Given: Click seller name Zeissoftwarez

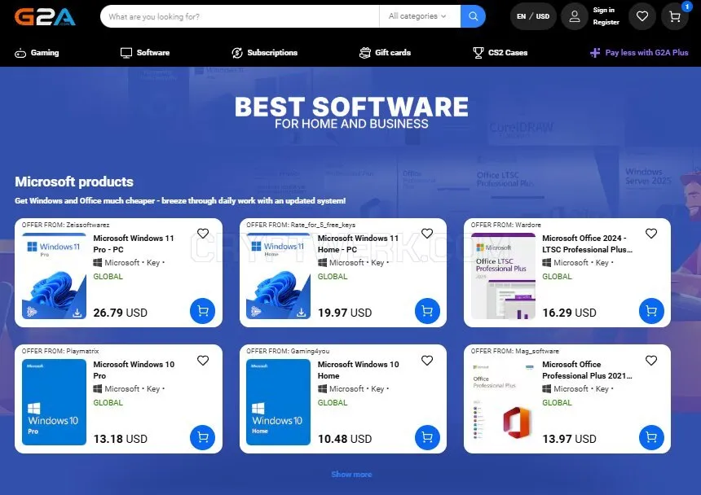Looking at the screenshot, I should [87, 225].
